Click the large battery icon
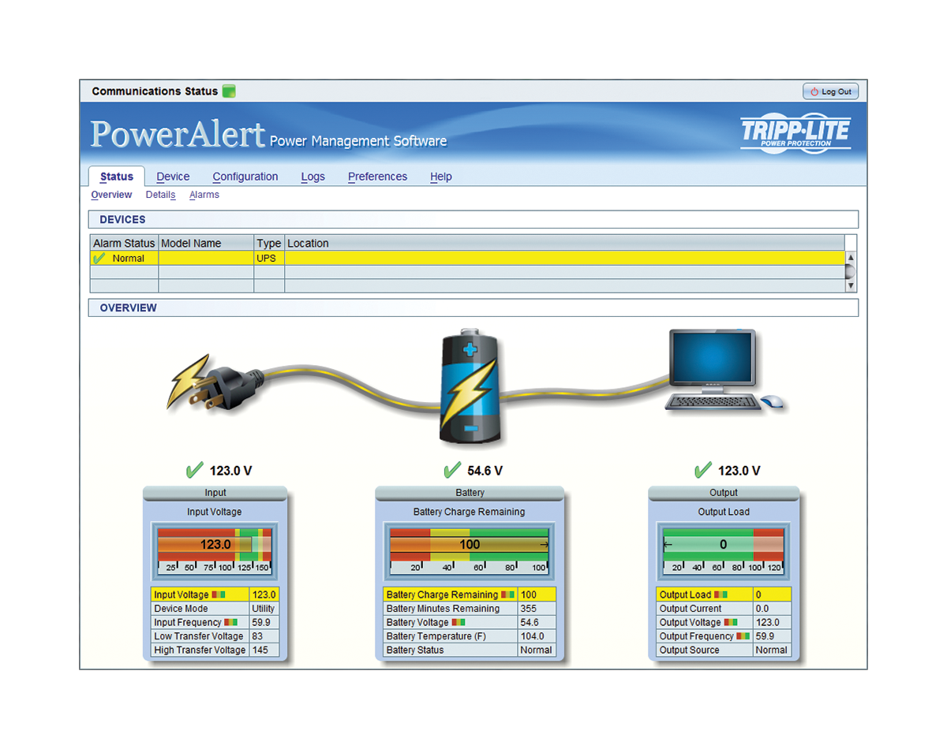The height and width of the screenshot is (749, 947). (470, 388)
